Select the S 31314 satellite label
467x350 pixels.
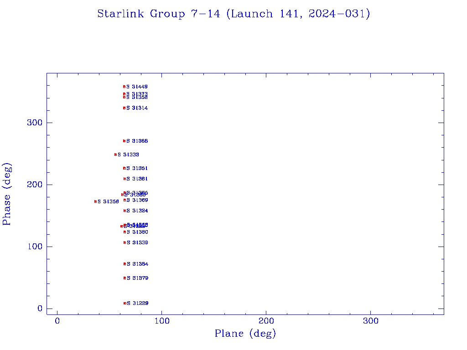[137, 108]
